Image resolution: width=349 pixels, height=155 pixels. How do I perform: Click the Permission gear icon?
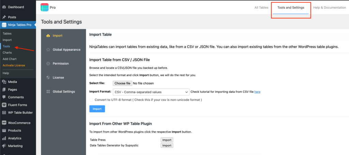(48, 64)
